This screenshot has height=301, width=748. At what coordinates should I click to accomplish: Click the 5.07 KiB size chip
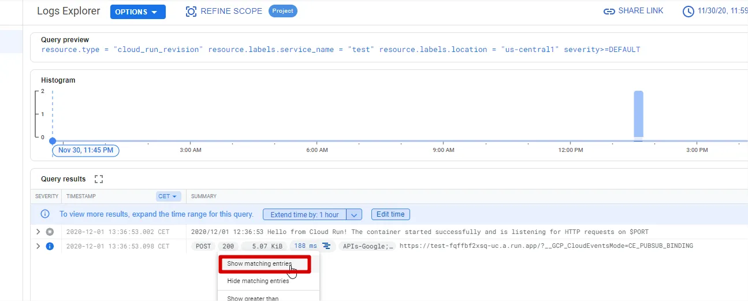264,246
